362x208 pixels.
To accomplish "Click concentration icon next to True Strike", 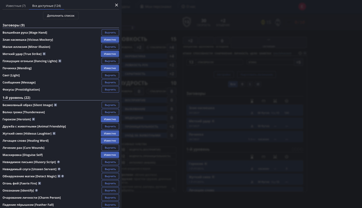I will [x=44, y=54].
